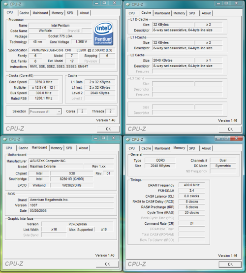
Task: Click chipset field X38
Action: [x=72, y=173]
